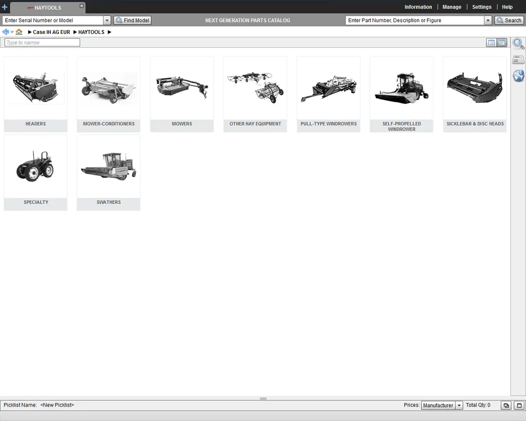Switch to thumbnail grid view
This screenshot has height=421, width=526.
(502, 43)
